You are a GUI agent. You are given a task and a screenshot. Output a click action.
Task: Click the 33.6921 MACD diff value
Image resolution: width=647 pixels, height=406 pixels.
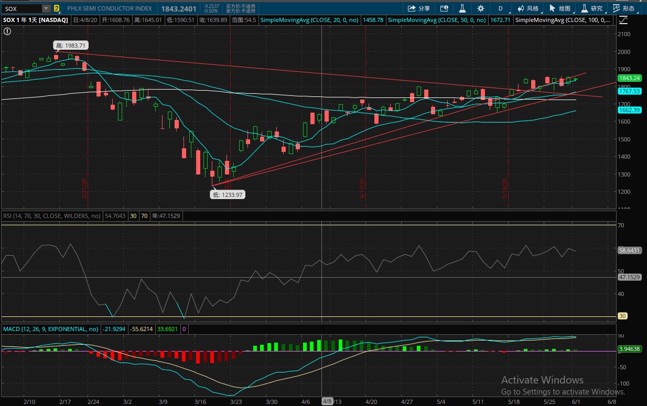point(168,329)
